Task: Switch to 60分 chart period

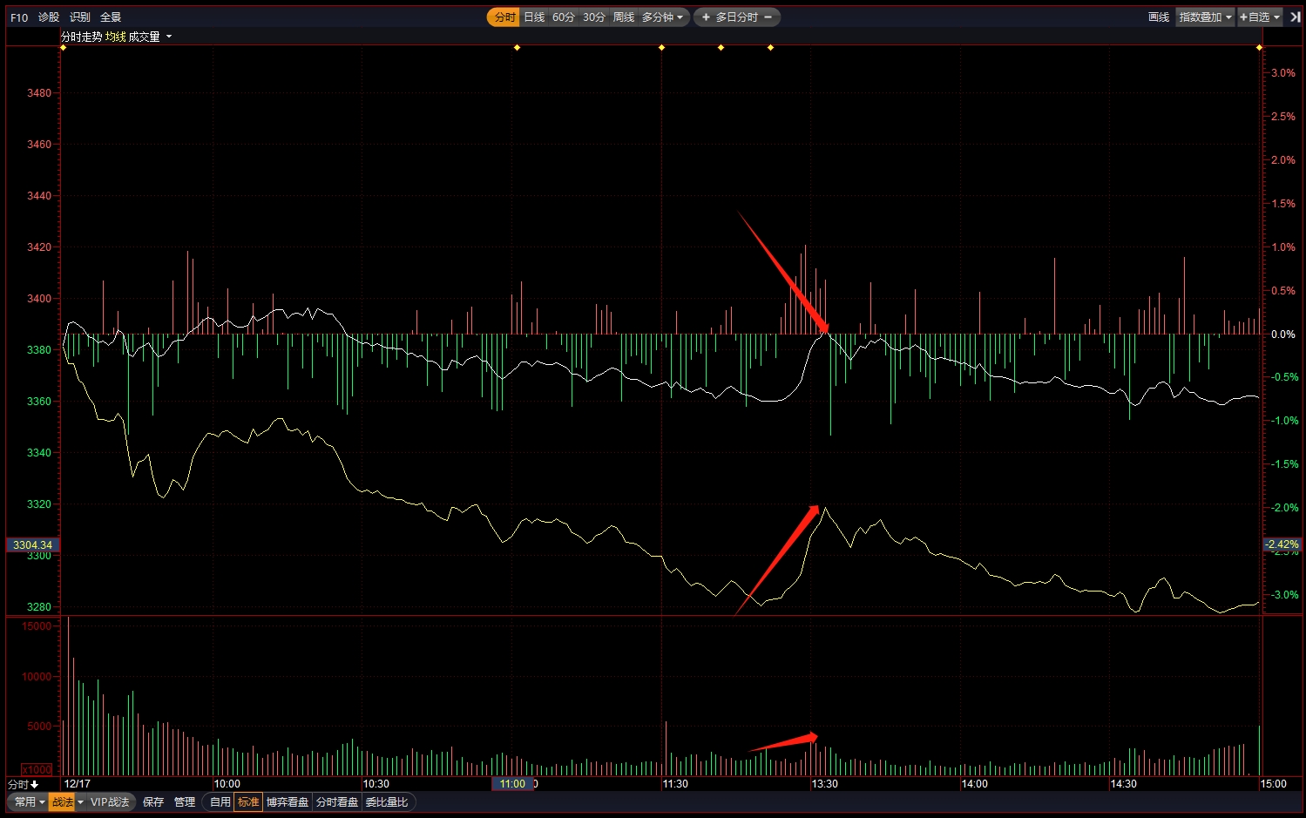Action: (564, 17)
